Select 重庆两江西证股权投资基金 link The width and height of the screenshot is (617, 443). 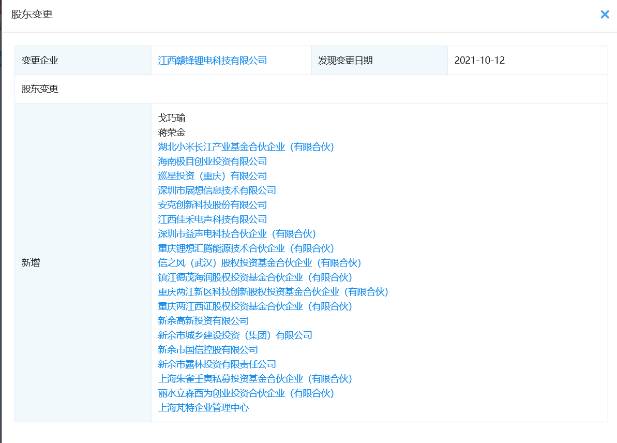pos(255,306)
